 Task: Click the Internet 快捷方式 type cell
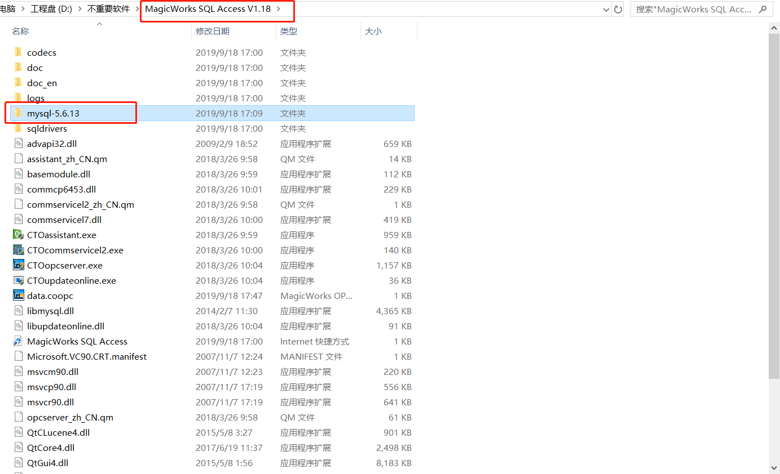tap(315, 341)
